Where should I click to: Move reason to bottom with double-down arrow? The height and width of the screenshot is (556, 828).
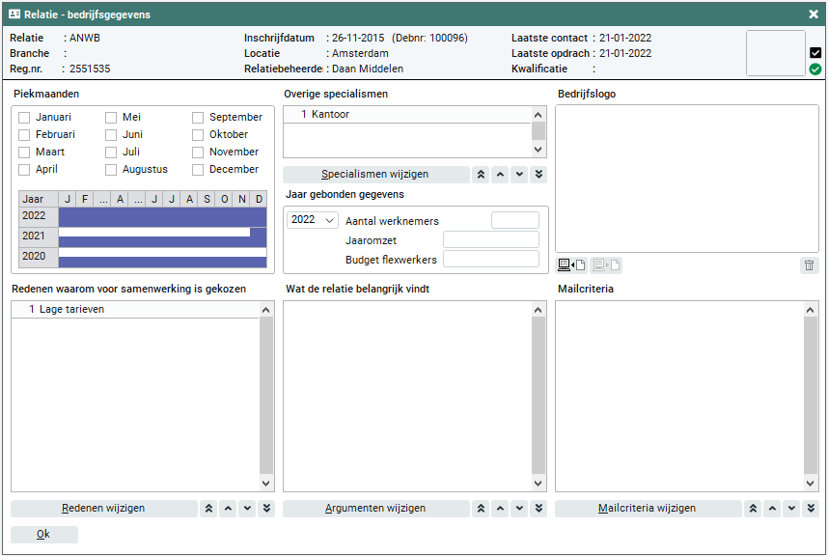(x=266, y=509)
